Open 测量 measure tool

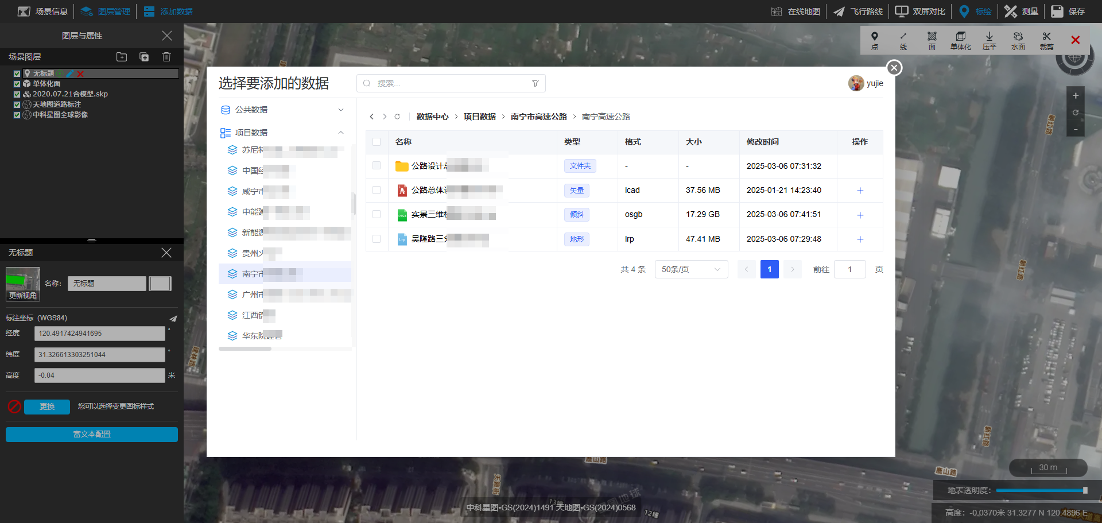[1022, 11]
